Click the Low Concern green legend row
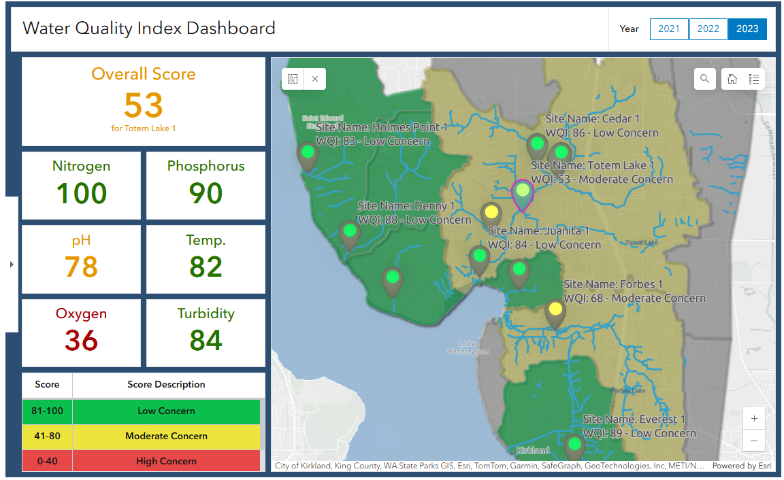The image size is (784, 480). click(166, 411)
